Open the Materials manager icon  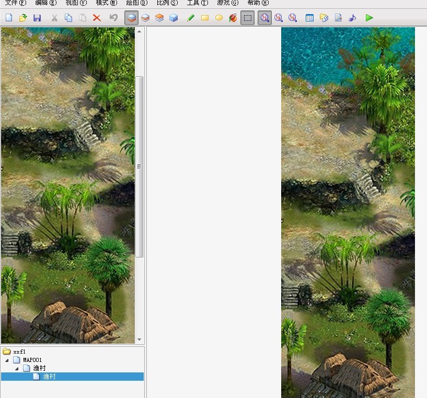(x=324, y=18)
